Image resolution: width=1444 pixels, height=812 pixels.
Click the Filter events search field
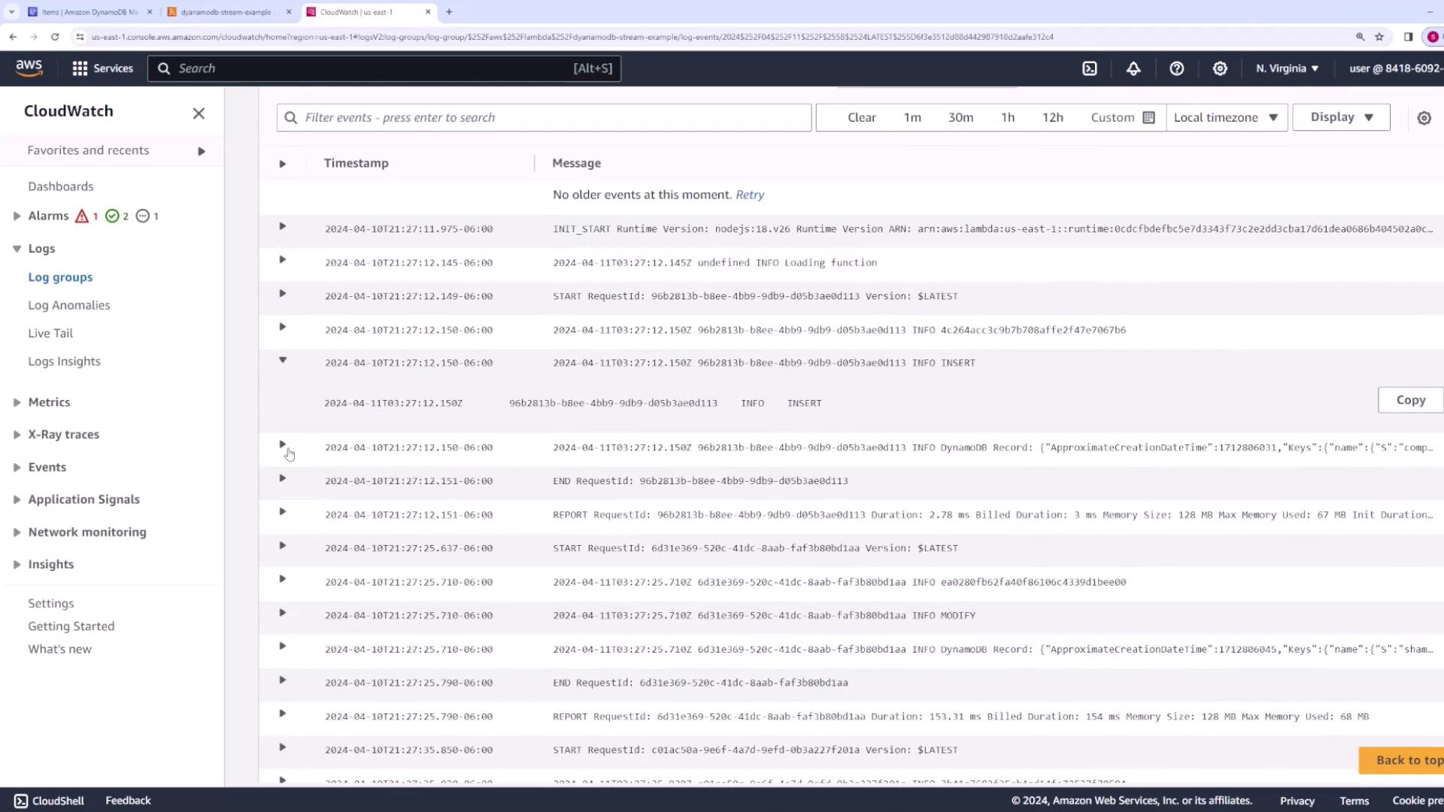[x=544, y=118]
